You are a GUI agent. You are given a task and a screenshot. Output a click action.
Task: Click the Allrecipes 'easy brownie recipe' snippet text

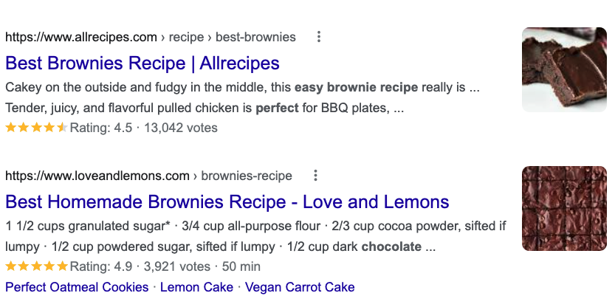[356, 87]
